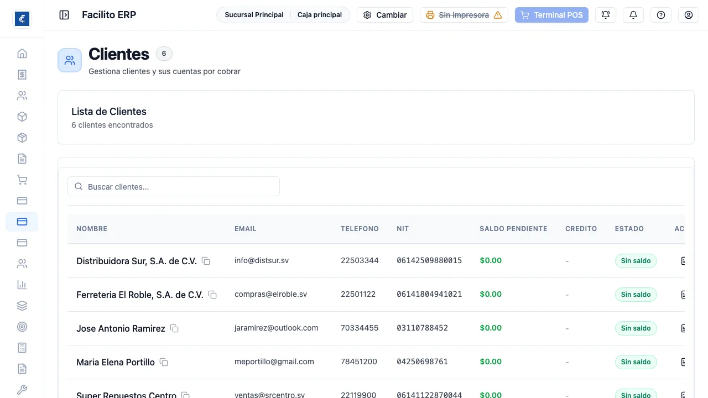This screenshot has width=708, height=398.
Task: Select the email meportillo@gmail.com
Action: point(274,362)
